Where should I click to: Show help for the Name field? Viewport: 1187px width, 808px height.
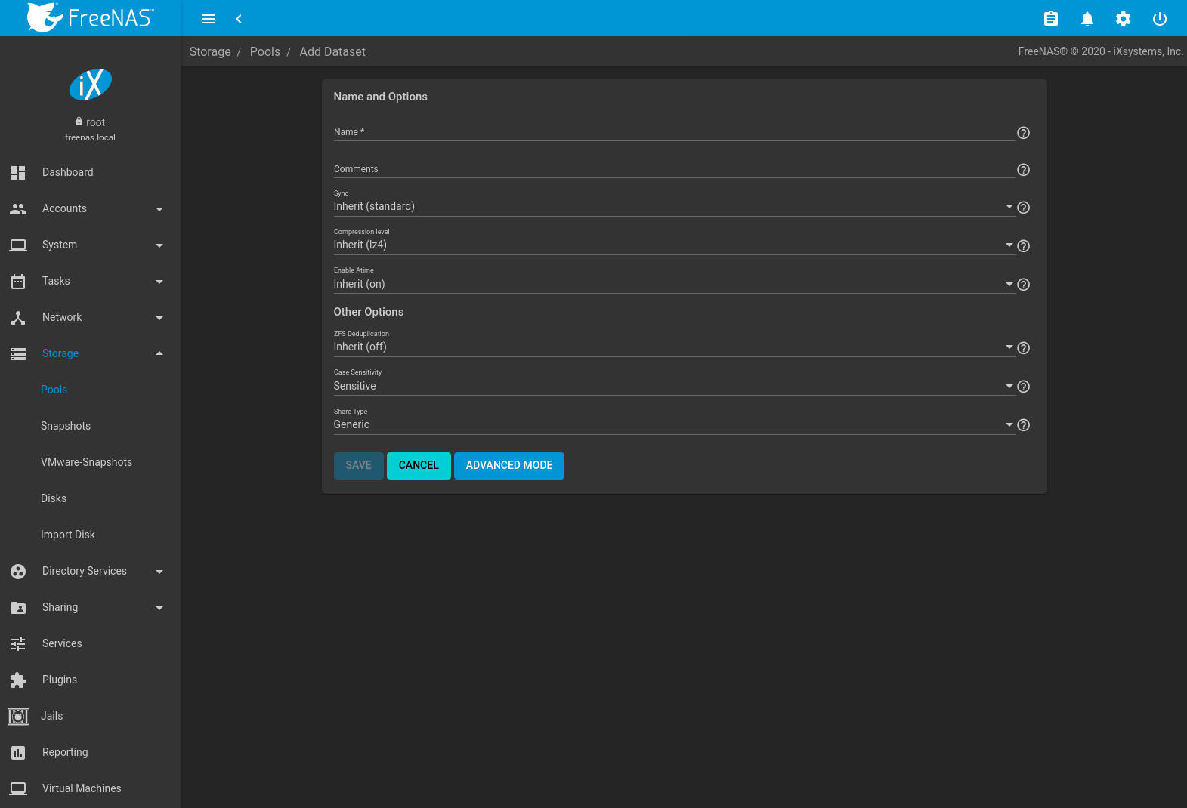1023,133
